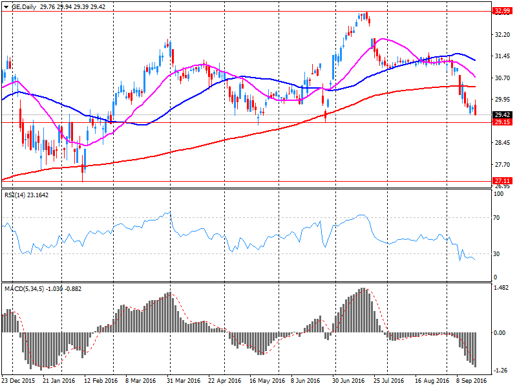The image size is (517, 388).
Task: Click the 27.70 price axis value
Action: pyautogui.click(x=503, y=164)
